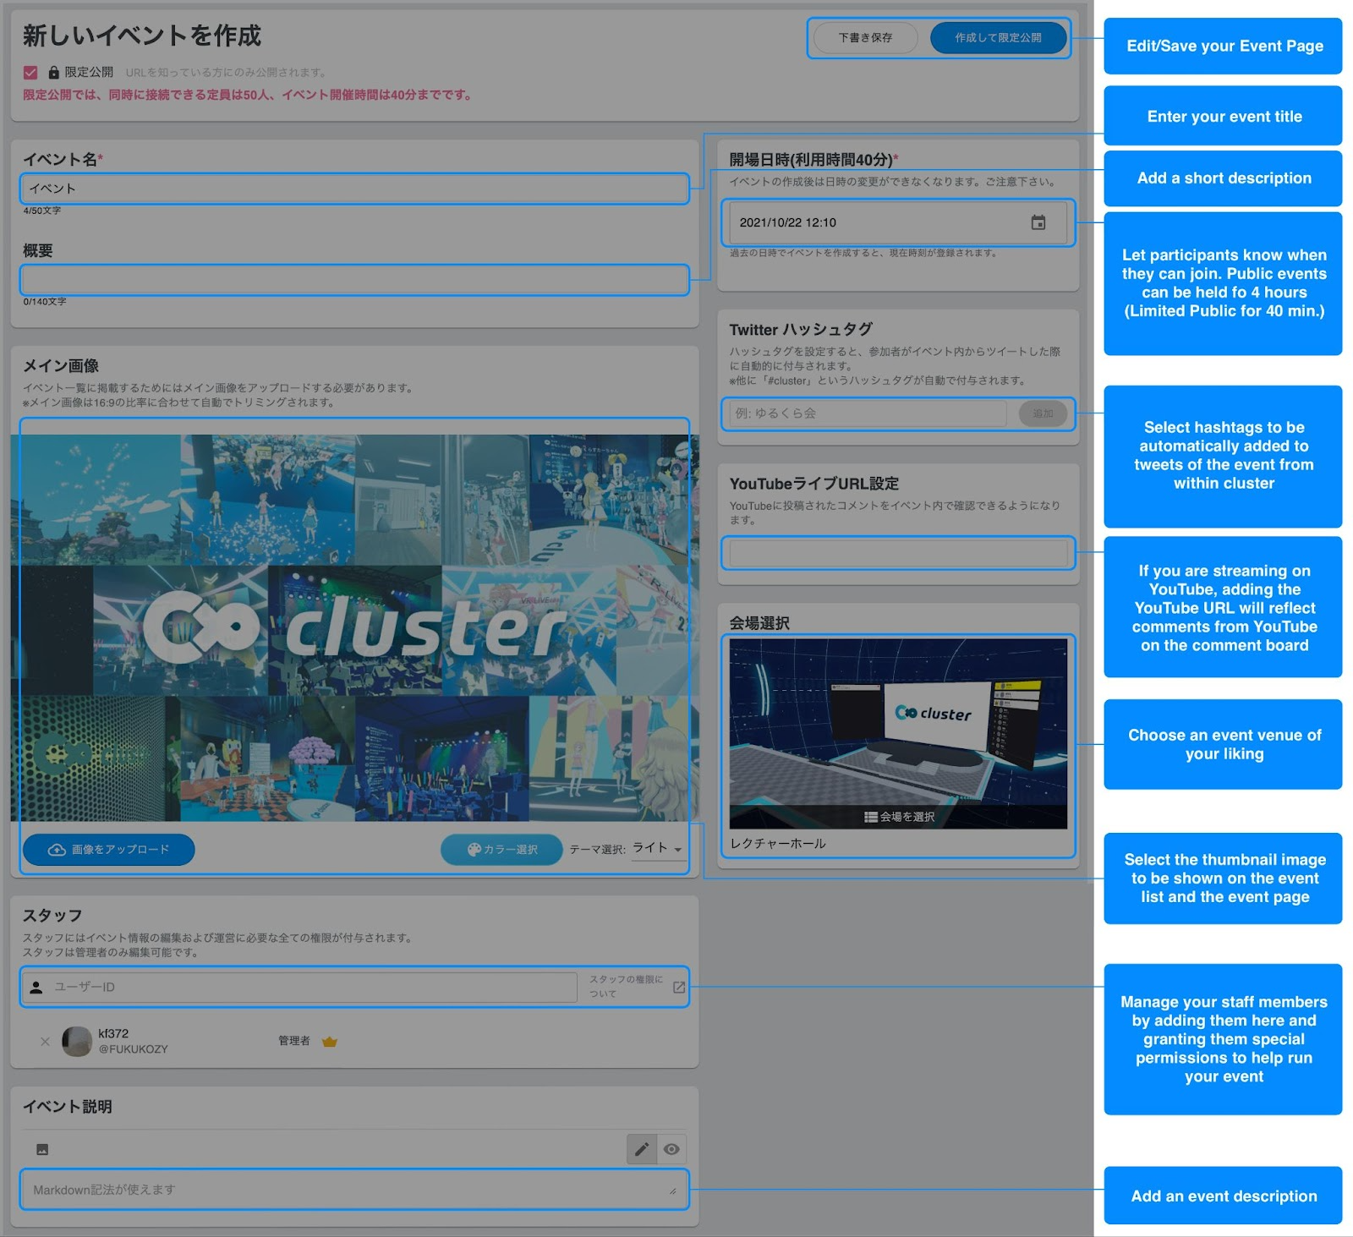The width and height of the screenshot is (1353, 1237).
Task: Click the lock icon beside 限定公開
Action: [x=54, y=73]
